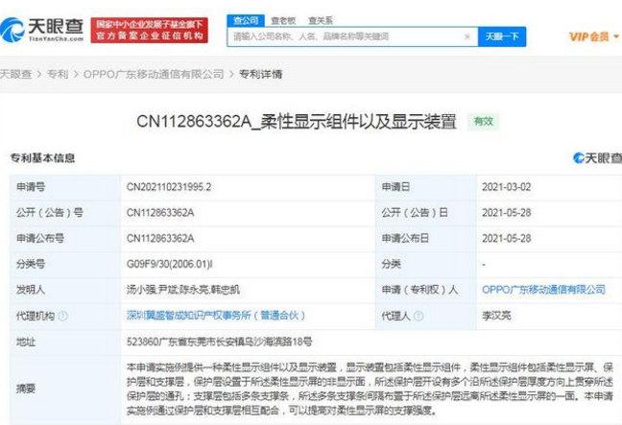
Task: Click the 有效 status badge
Action: point(483,121)
